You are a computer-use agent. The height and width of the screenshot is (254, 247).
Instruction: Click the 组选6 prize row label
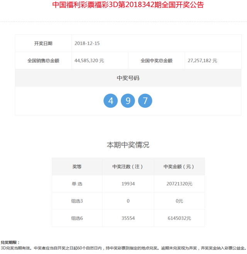[x=77, y=218]
